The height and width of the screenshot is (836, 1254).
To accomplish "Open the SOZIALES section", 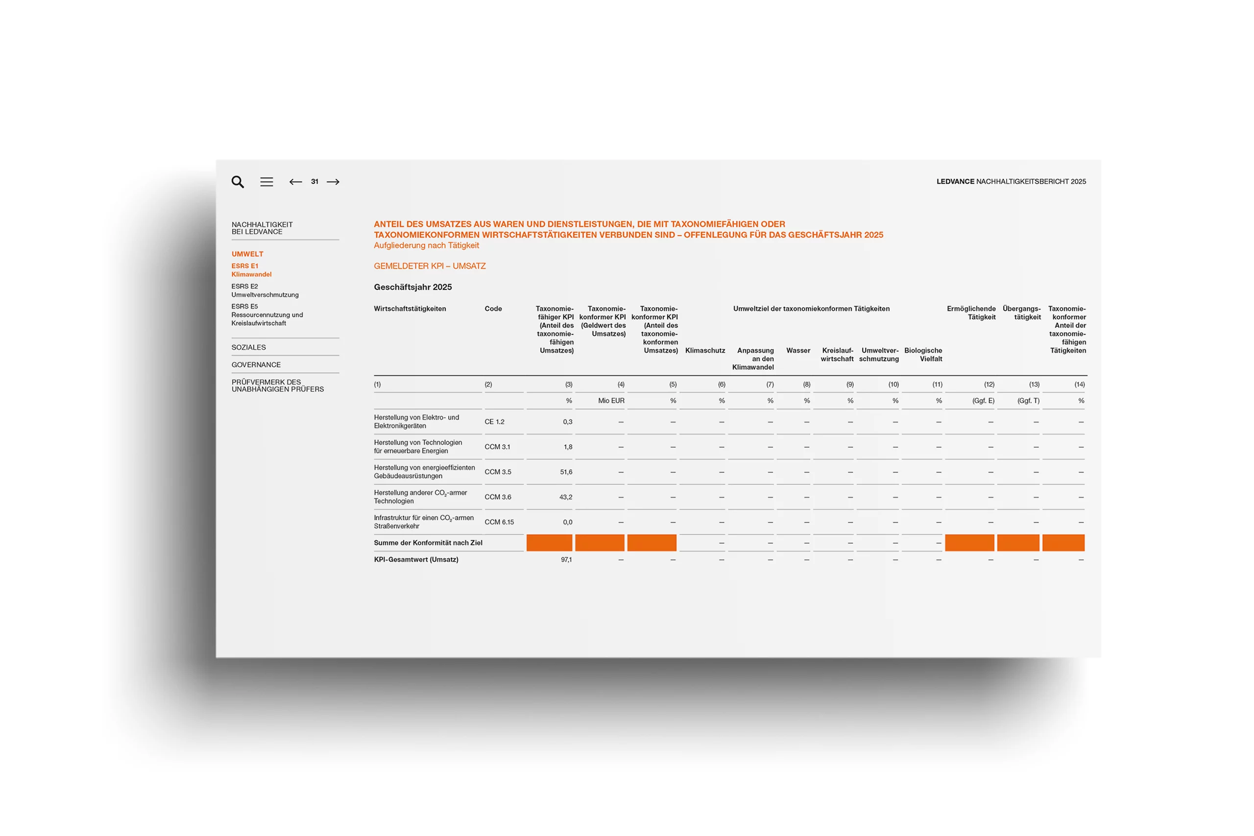I will pos(248,347).
